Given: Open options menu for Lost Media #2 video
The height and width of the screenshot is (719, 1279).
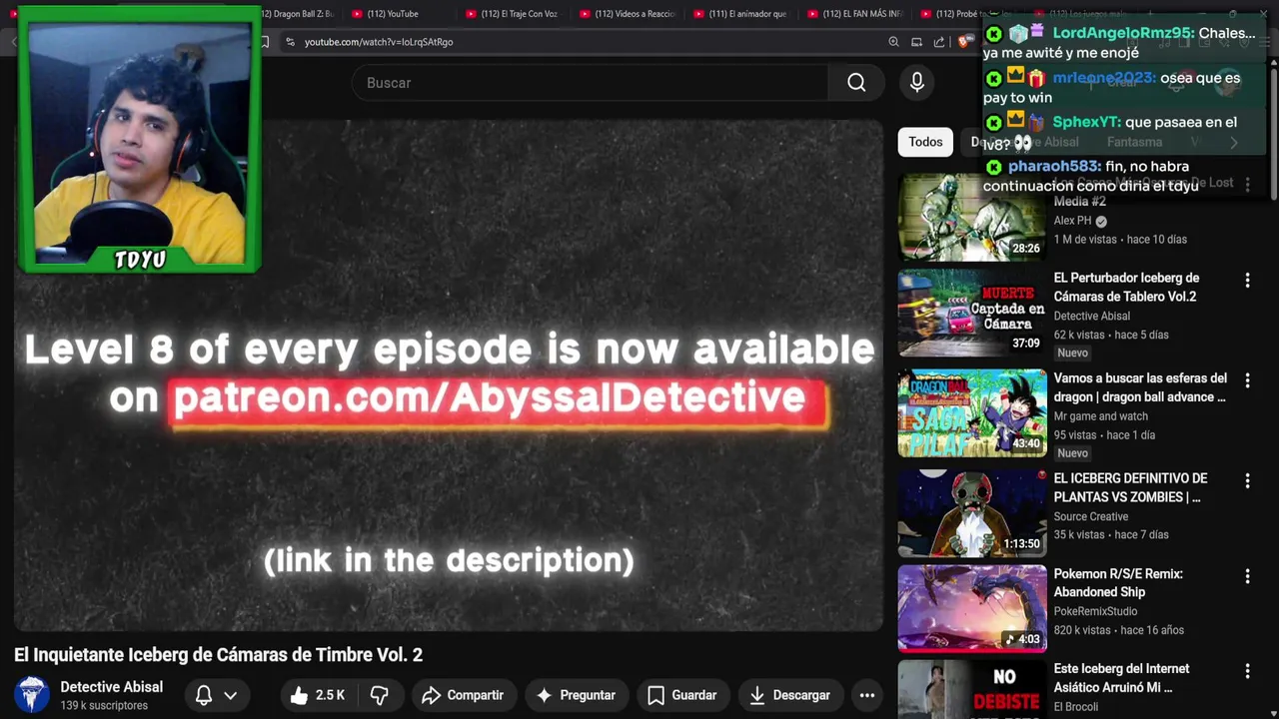Looking at the screenshot, I should click(1247, 185).
